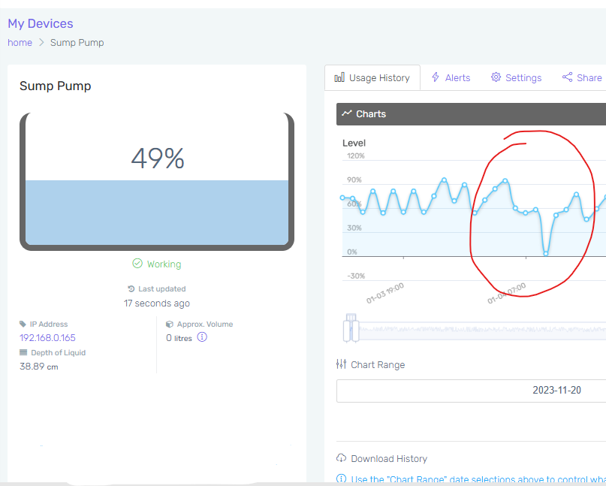Click the Level chart title

click(x=354, y=143)
